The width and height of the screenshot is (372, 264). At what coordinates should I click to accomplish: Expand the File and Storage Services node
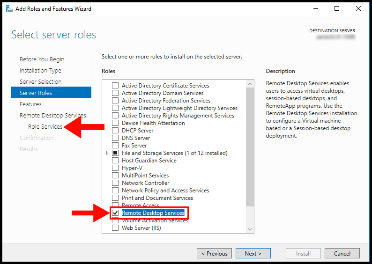(107, 153)
